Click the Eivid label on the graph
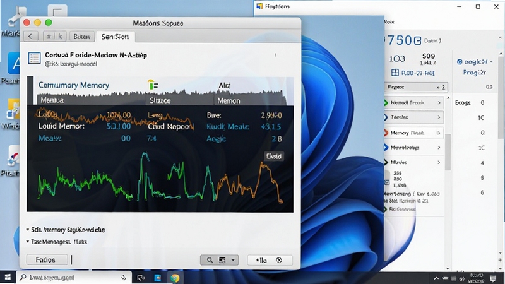This screenshot has width=505, height=284. coord(274,156)
